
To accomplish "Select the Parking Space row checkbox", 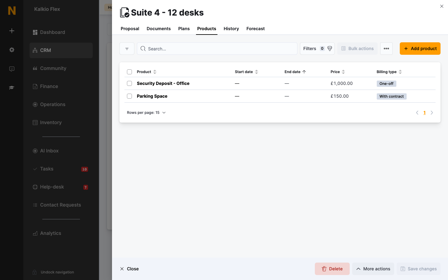I will point(129,96).
